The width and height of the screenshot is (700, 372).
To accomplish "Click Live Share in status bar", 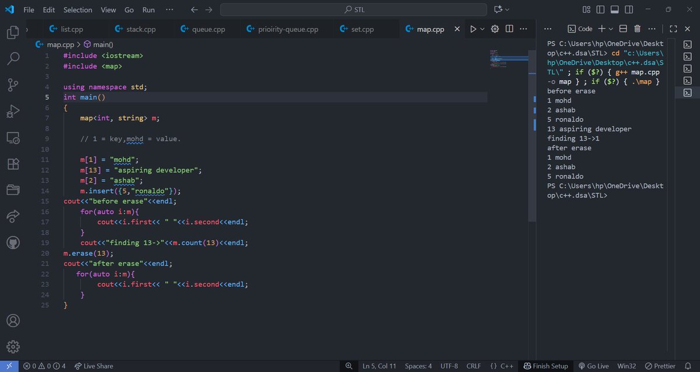I will [93, 366].
